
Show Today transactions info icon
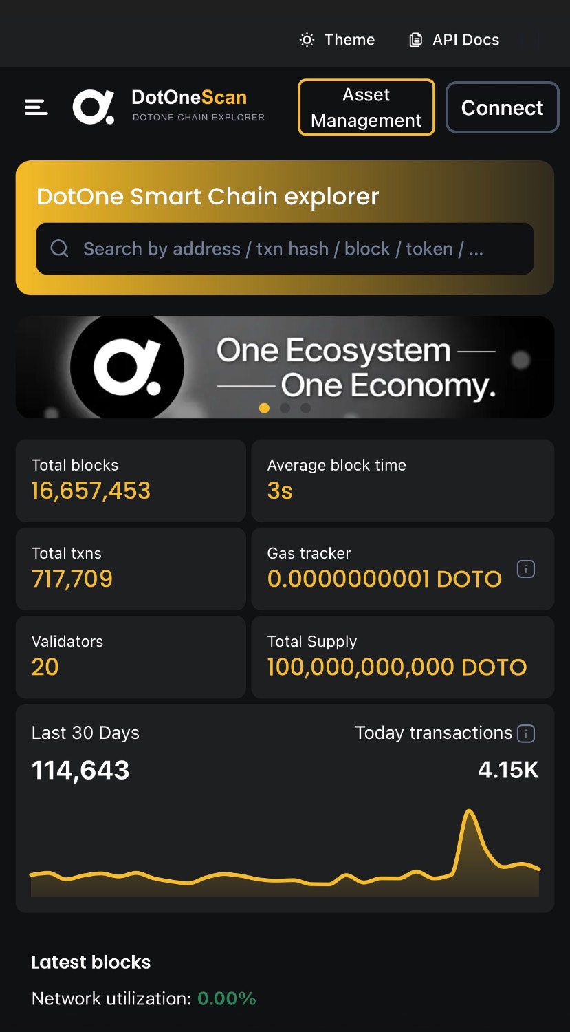[526, 733]
